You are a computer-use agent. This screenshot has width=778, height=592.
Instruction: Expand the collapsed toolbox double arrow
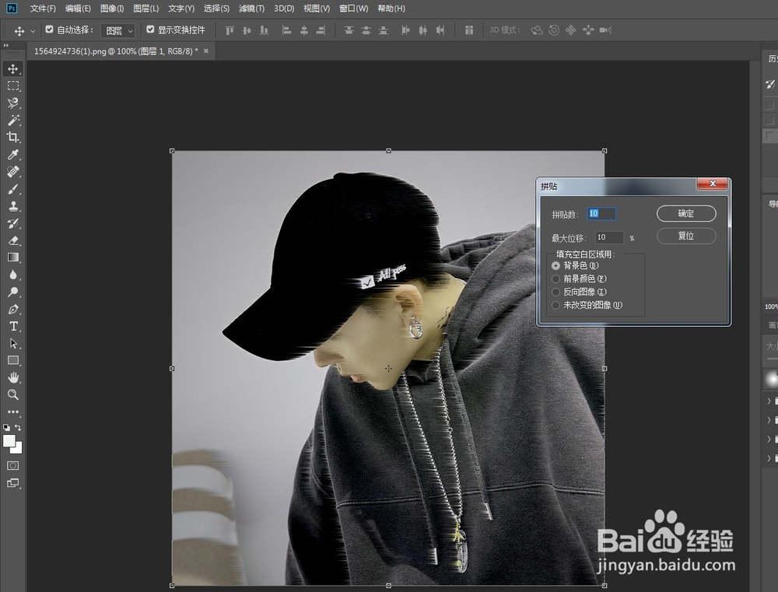point(6,45)
